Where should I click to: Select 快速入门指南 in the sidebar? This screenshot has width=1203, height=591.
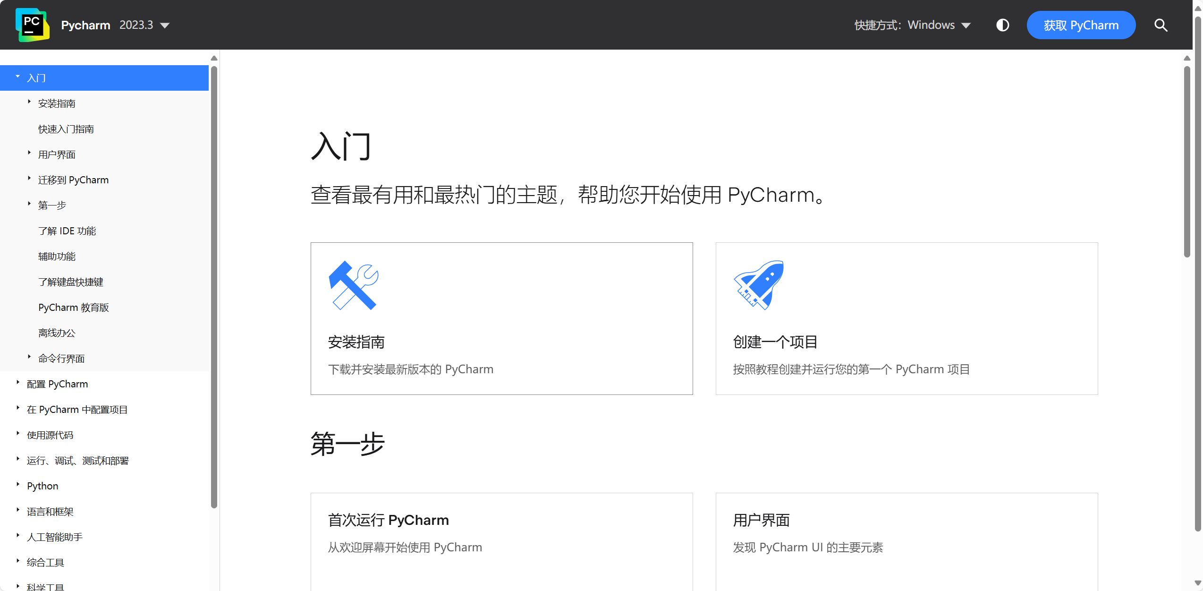click(66, 129)
